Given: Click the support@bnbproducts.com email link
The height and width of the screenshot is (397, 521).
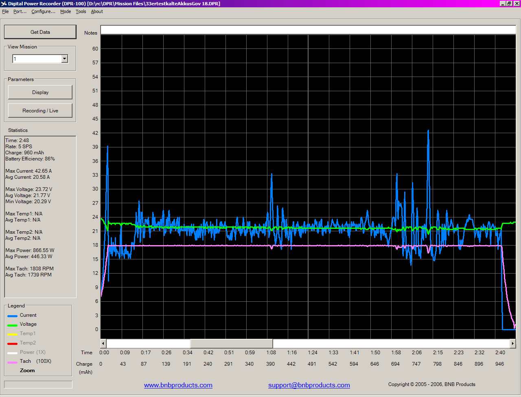Looking at the screenshot, I should tap(309, 385).
